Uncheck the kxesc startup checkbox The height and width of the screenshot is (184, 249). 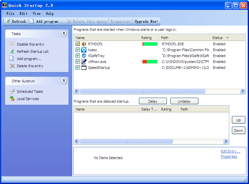(x=78, y=50)
